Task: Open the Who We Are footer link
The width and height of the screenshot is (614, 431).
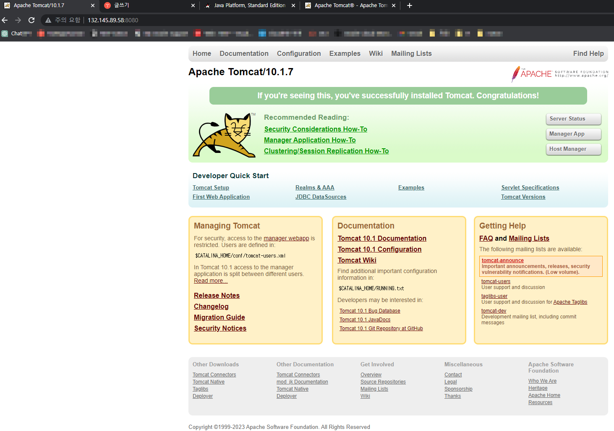Action: click(542, 381)
